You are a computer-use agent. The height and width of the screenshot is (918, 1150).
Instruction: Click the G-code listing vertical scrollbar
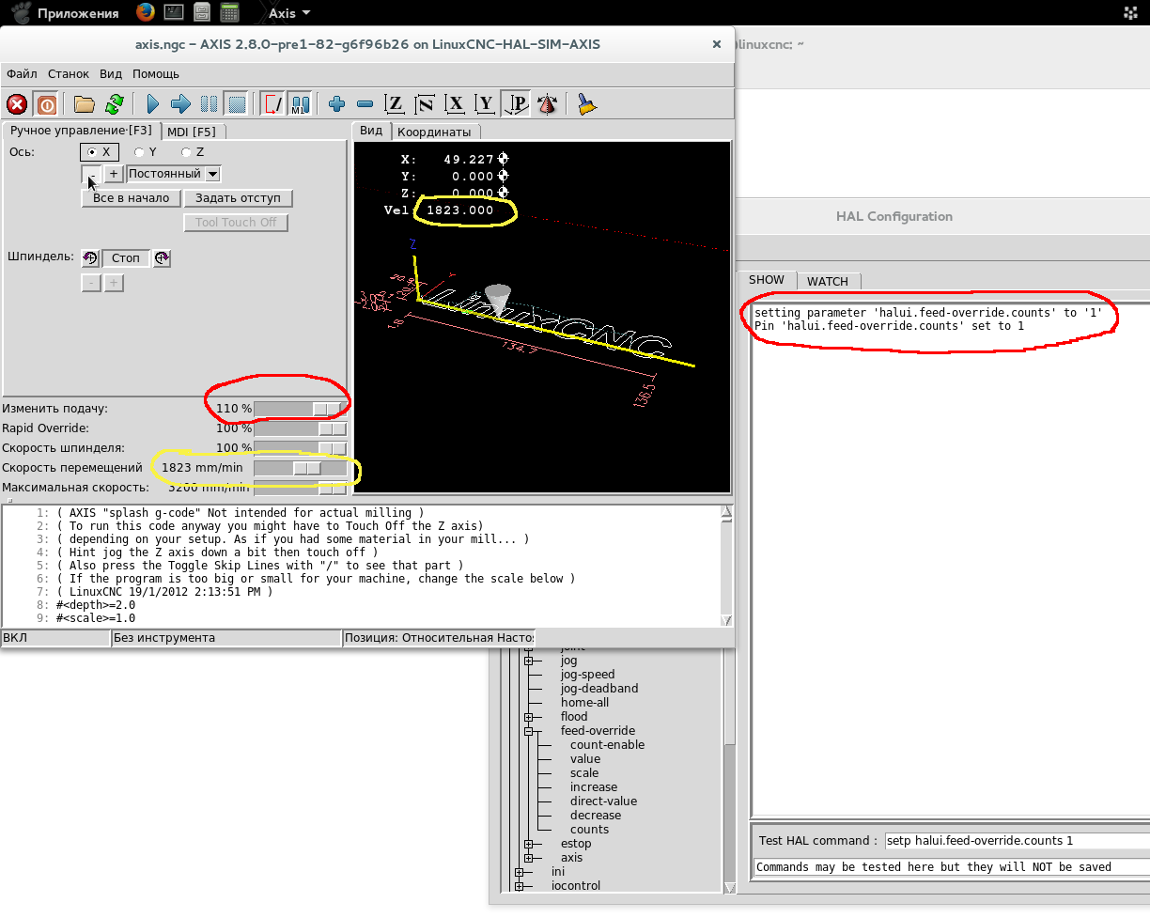725,567
